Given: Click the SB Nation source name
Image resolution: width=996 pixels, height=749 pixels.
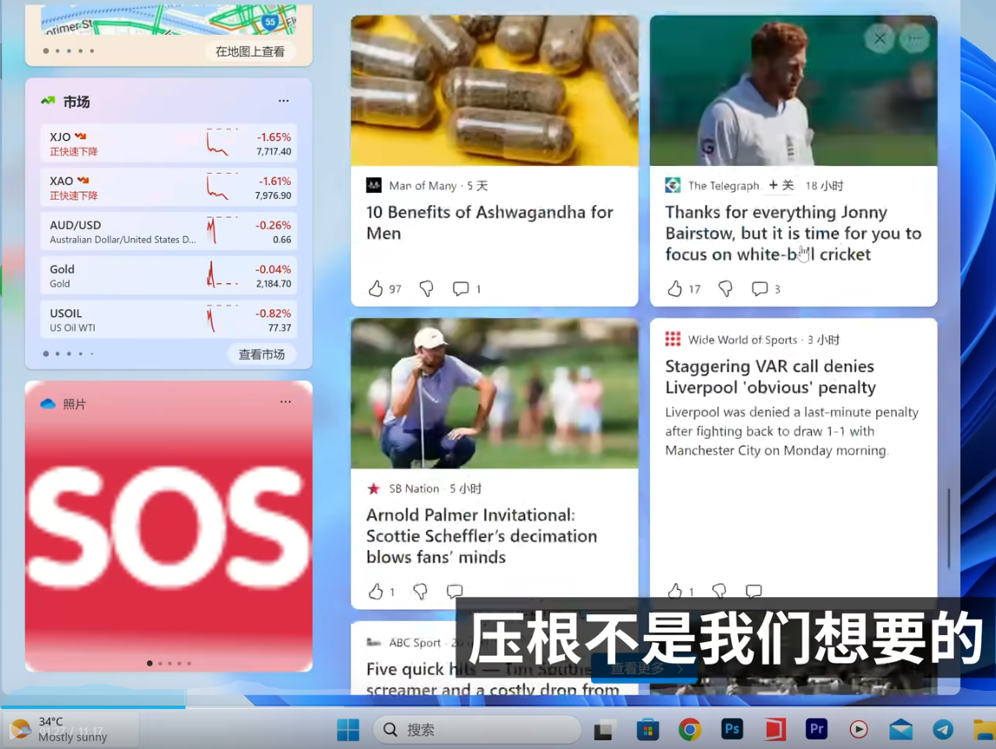Looking at the screenshot, I should point(414,488).
